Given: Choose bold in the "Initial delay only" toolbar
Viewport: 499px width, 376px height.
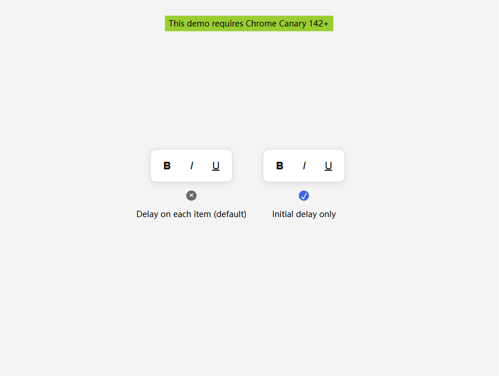Looking at the screenshot, I should point(280,165).
